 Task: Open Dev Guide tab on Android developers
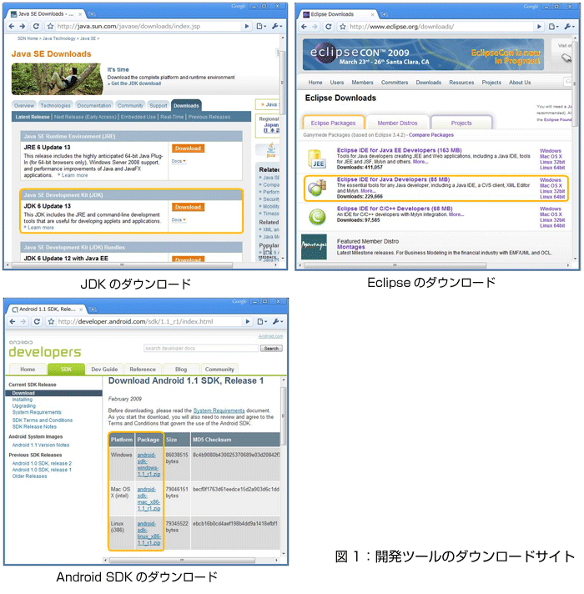[x=104, y=369]
